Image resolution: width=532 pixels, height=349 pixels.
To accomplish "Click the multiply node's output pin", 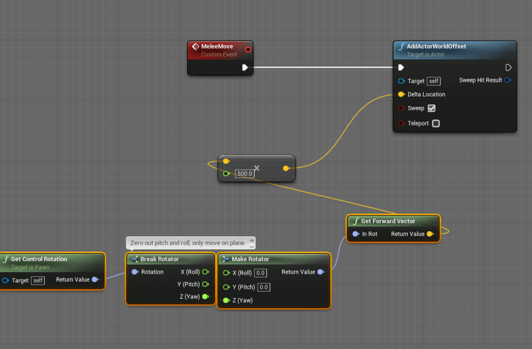I will click(x=286, y=169).
